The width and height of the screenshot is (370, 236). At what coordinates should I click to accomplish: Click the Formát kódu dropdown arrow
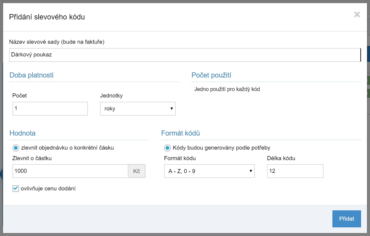coord(251,171)
